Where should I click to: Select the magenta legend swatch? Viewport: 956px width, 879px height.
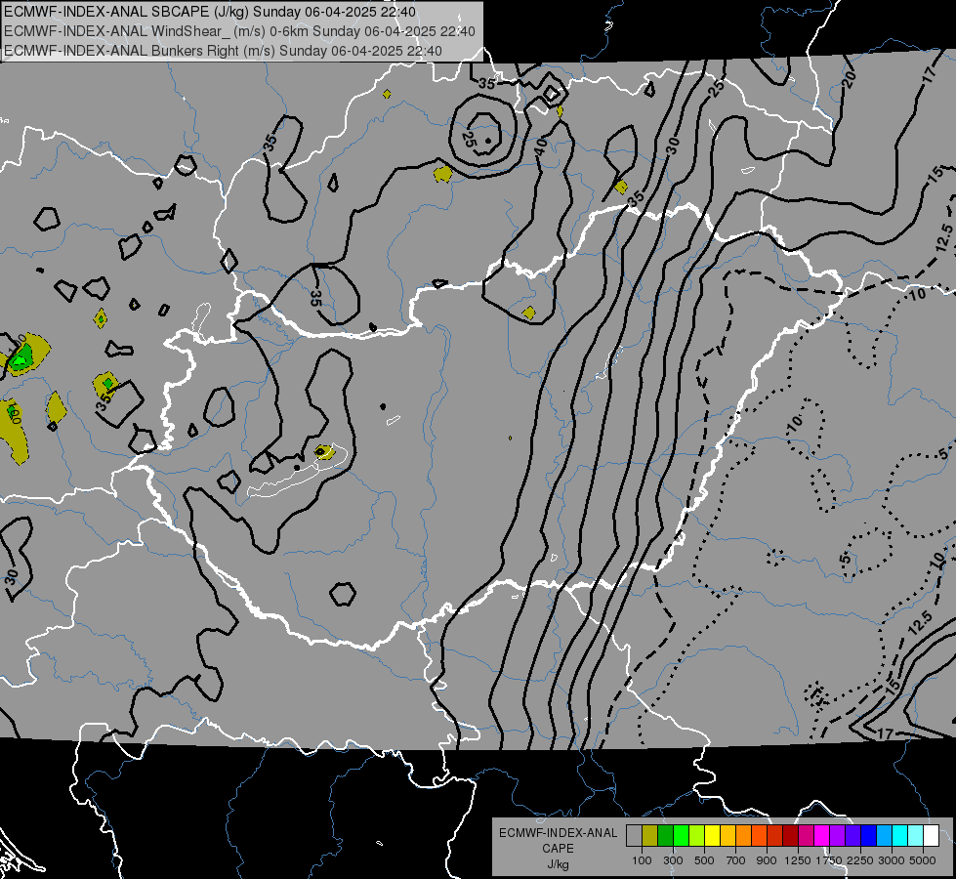pos(821,836)
